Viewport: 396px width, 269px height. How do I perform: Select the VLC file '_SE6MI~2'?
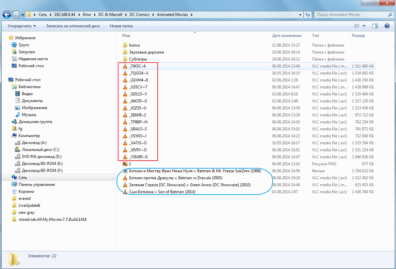click(134, 115)
